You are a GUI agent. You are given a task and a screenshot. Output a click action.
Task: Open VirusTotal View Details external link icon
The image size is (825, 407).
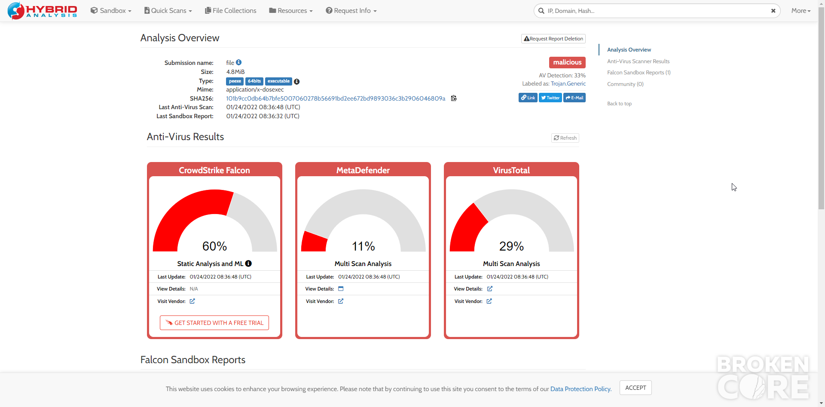490,289
